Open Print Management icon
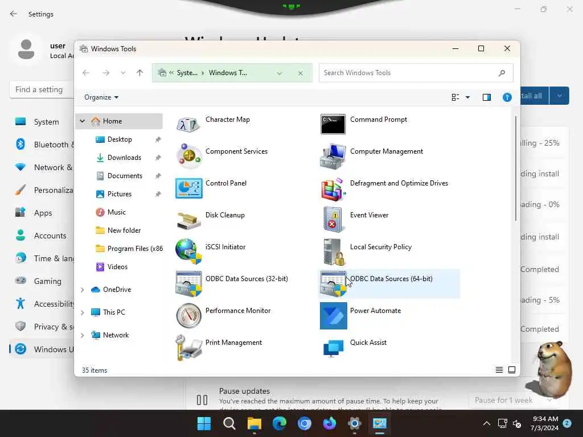Image resolution: width=583 pixels, height=437 pixels. [188, 348]
